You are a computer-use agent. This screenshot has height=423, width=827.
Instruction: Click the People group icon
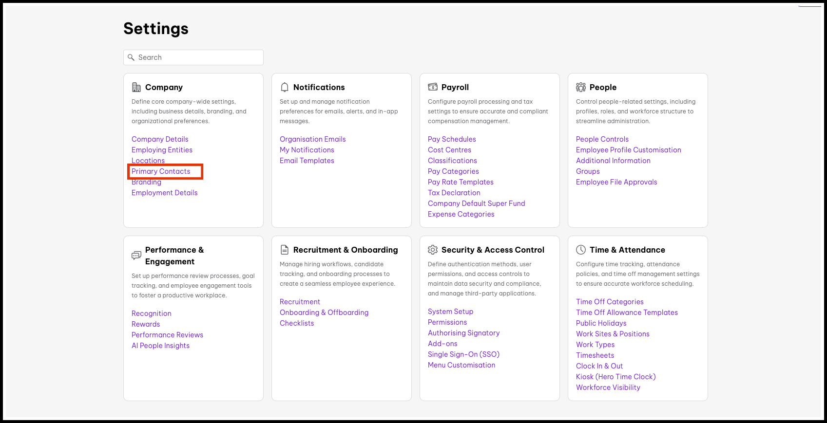coord(581,87)
